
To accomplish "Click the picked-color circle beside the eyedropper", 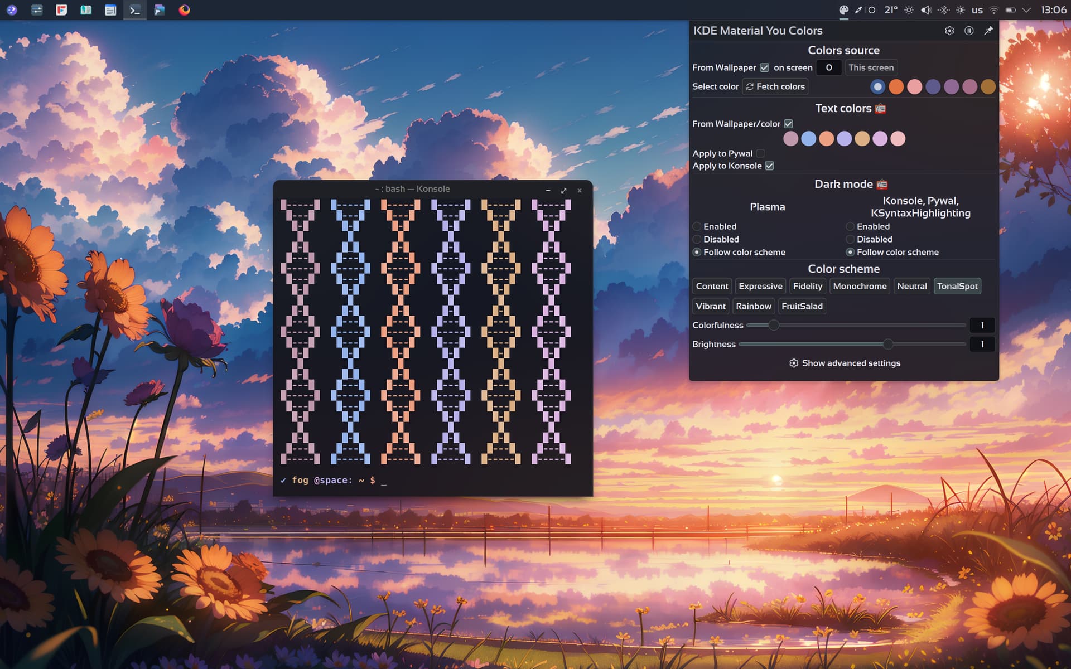I will pos(872,10).
